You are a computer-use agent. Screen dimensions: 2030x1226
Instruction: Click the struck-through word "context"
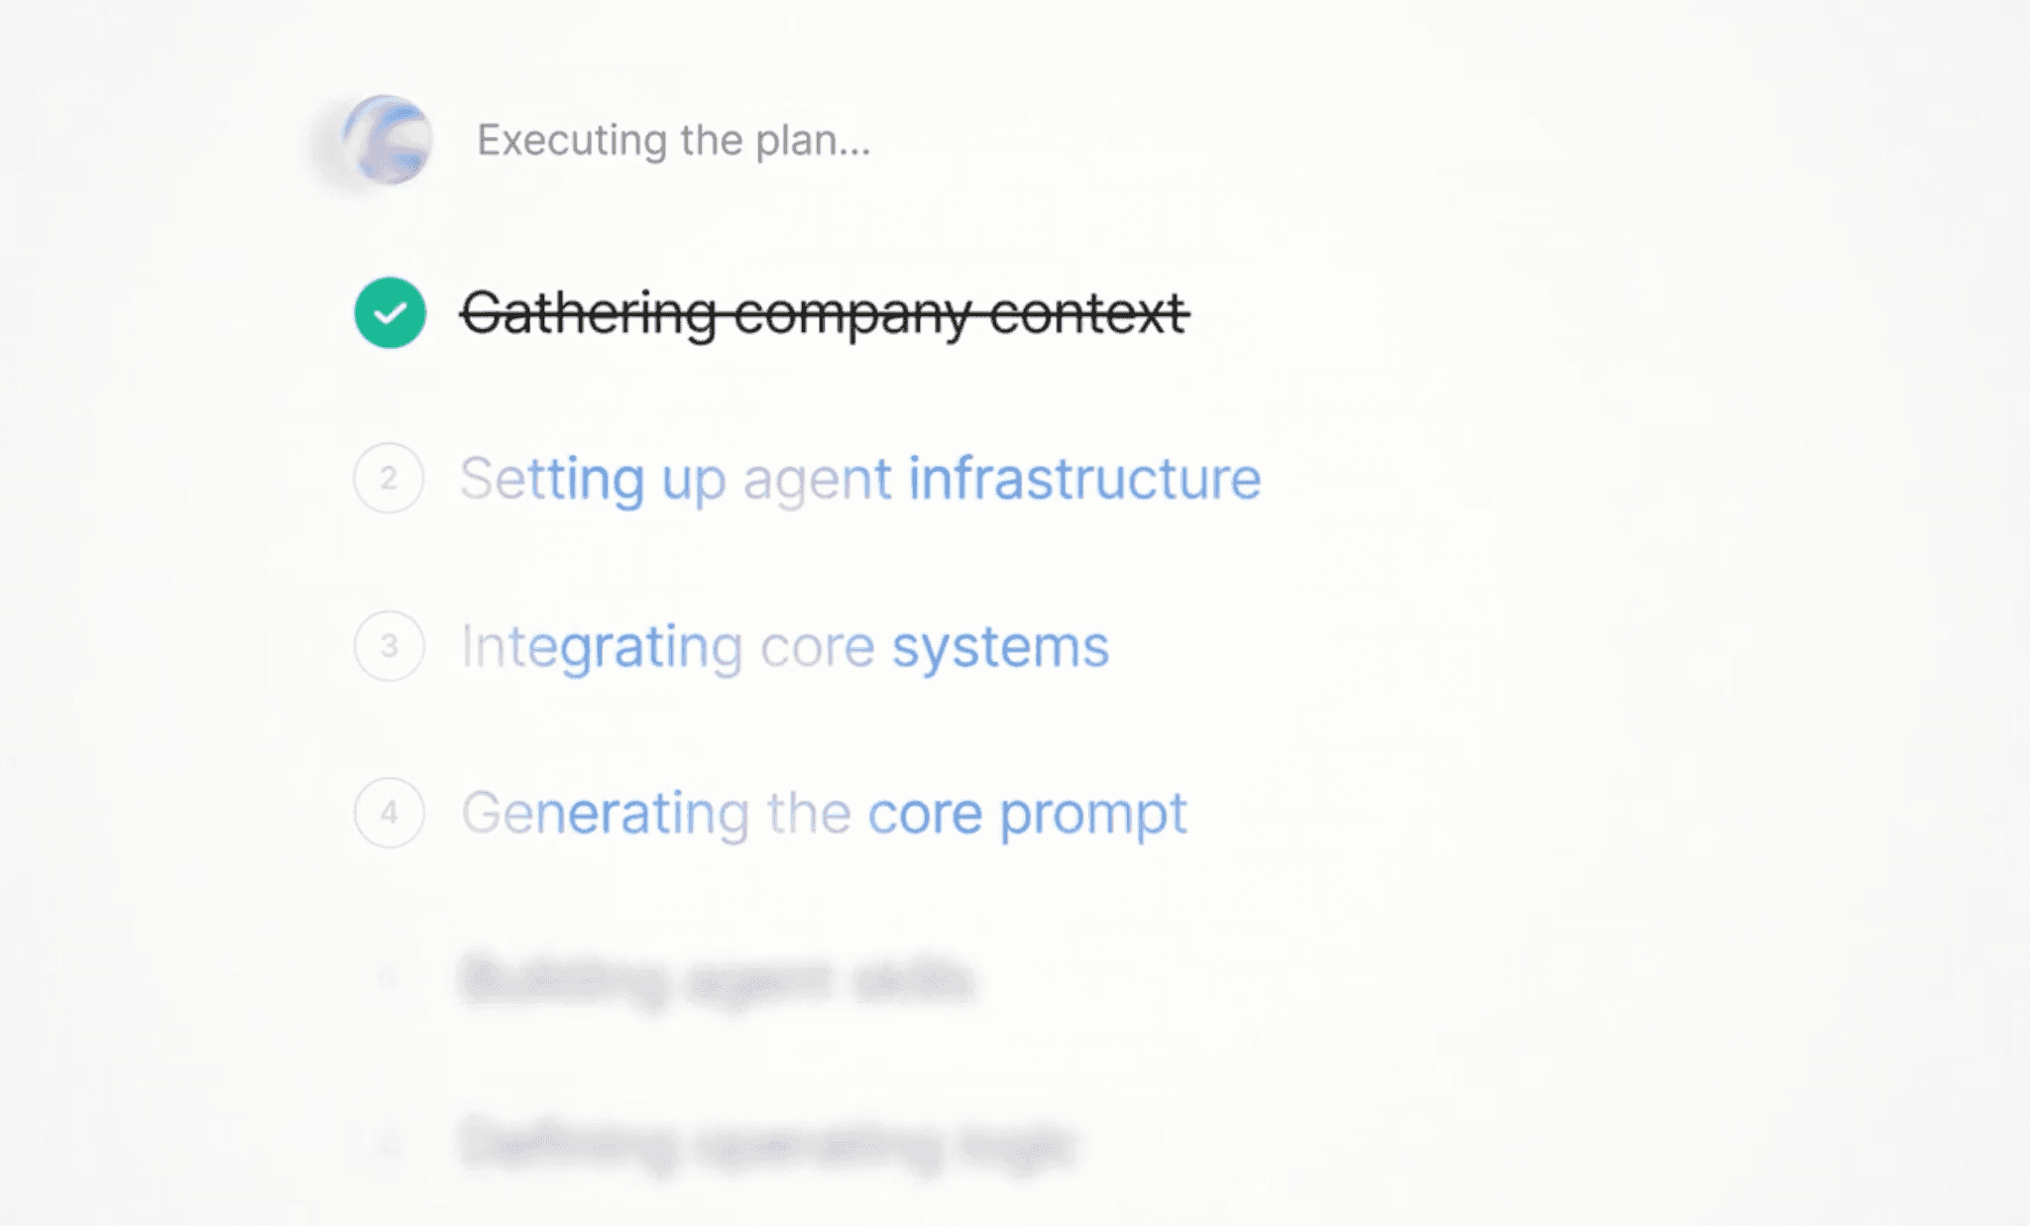1088,313
